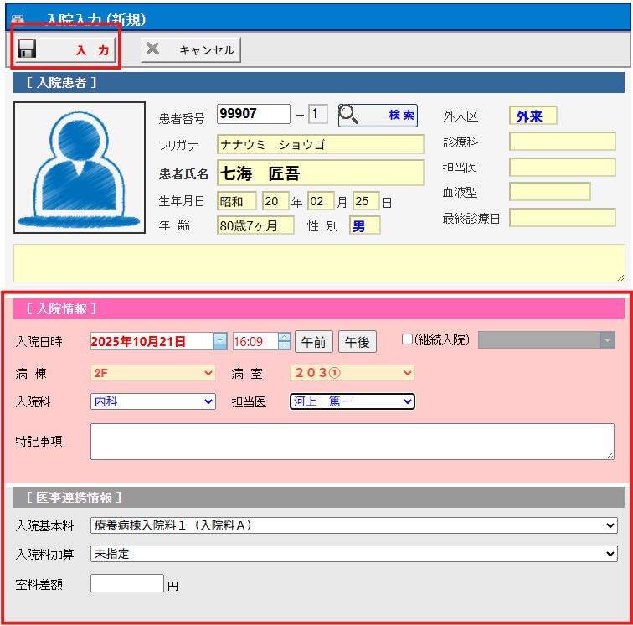Click the X cancel icon
The image size is (633, 626).
[x=152, y=49]
